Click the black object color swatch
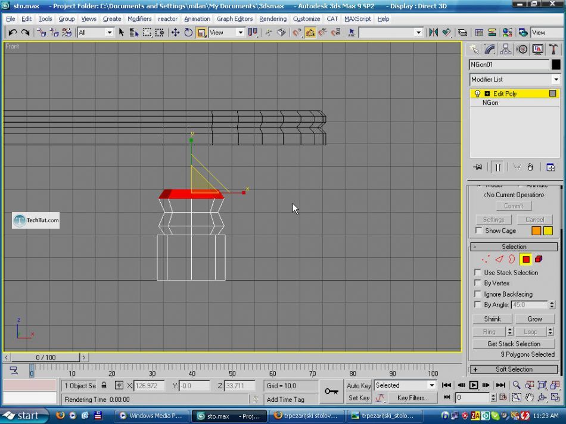566x424 pixels. point(556,64)
